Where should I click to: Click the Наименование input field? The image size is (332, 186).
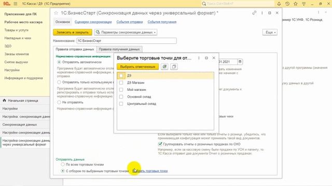[127, 41]
